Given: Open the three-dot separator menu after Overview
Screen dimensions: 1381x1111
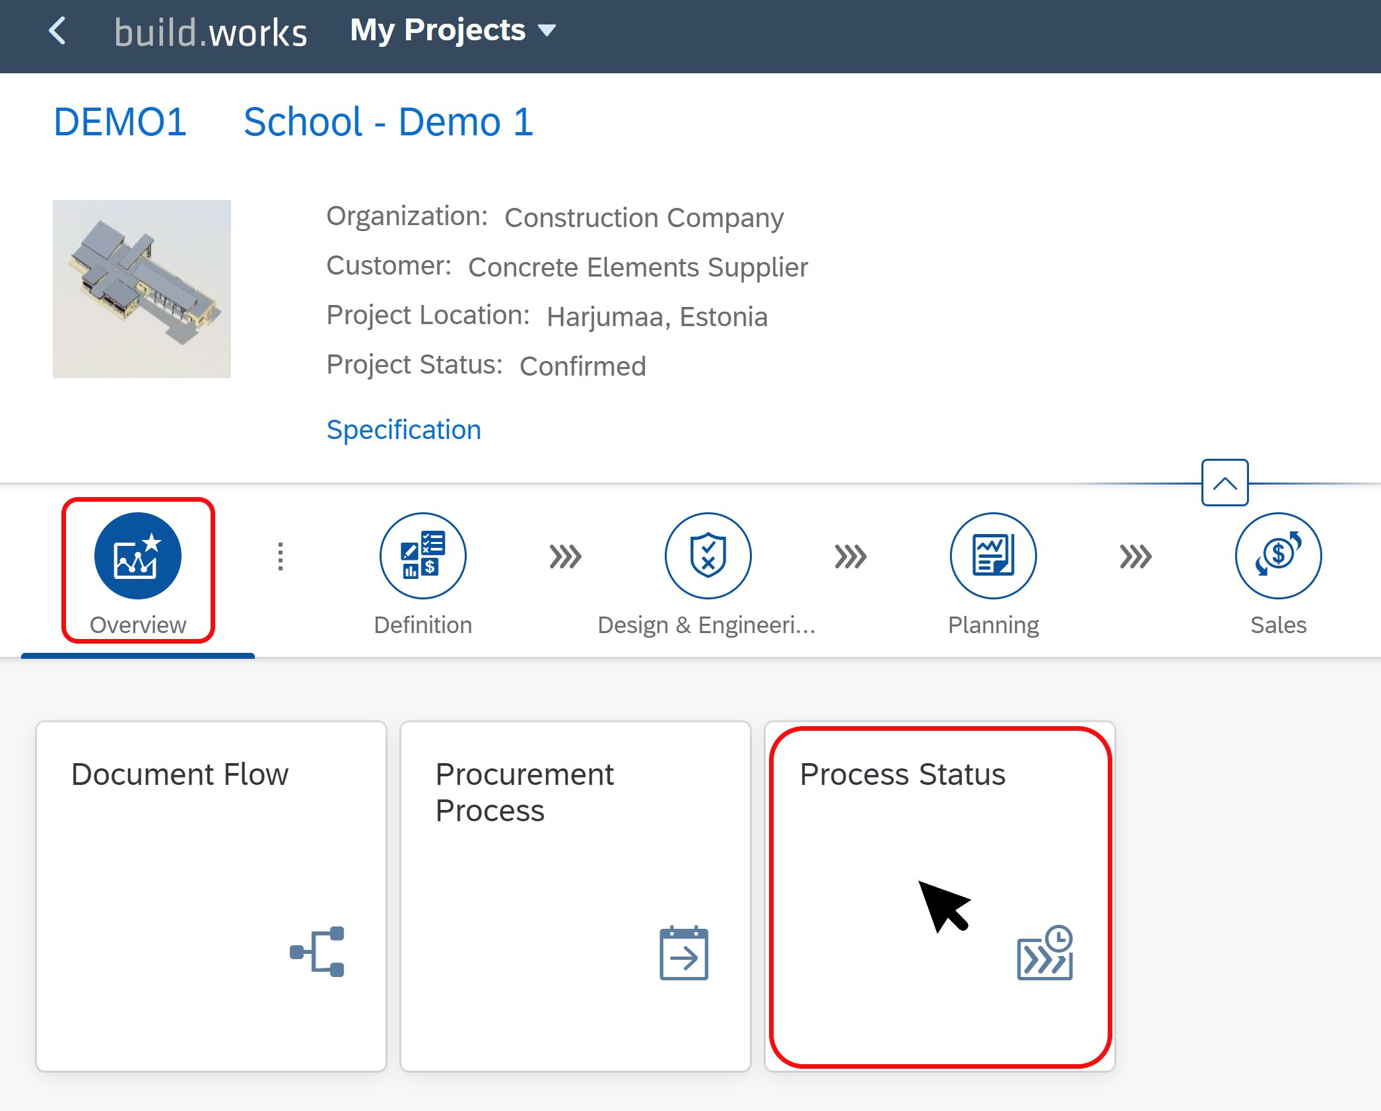Looking at the screenshot, I should click(281, 556).
